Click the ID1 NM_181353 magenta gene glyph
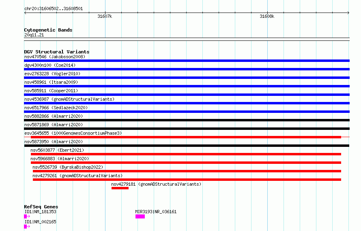Image resolution: width=361 pixels, height=231 pixels. pyautogui.click(x=27, y=216)
